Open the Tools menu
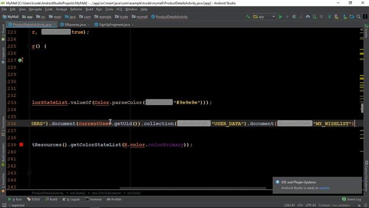This screenshot has width=369, height=208. tap(109, 9)
